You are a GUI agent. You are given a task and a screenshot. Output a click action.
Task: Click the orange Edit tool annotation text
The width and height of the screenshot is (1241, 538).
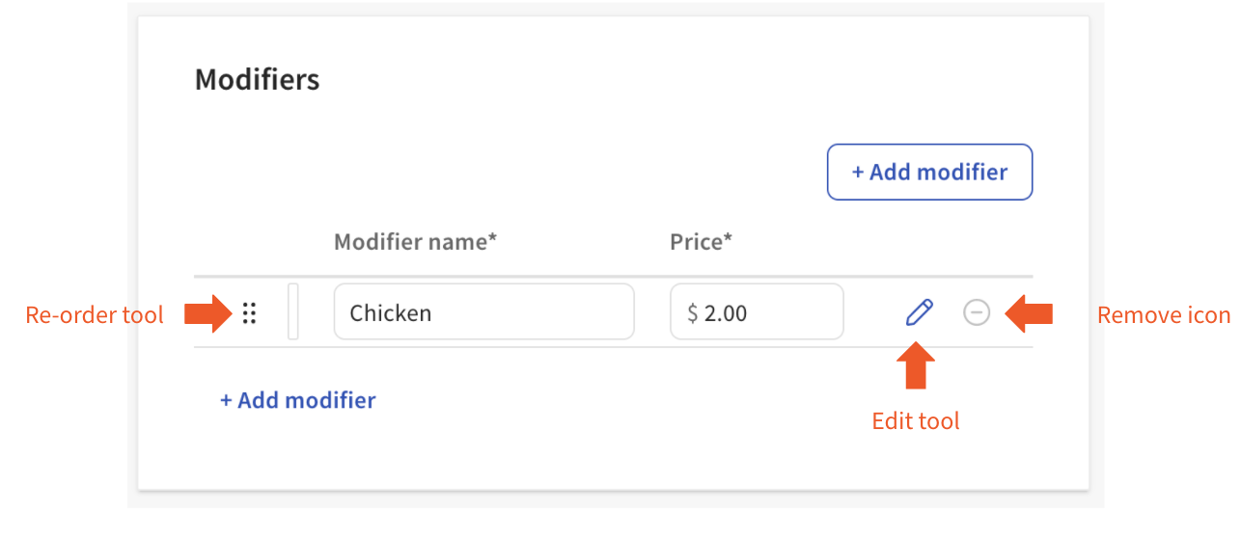point(916,421)
